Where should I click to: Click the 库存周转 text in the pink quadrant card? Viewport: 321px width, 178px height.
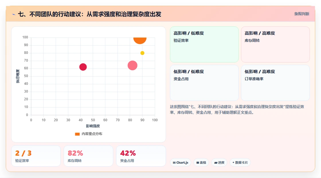coord(252,40)
